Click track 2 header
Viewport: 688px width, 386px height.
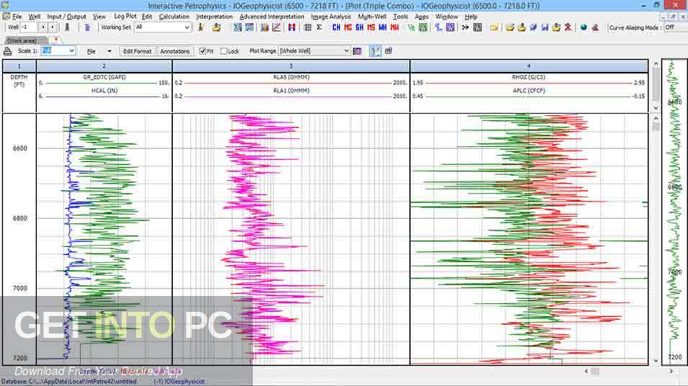pos(104,66)
